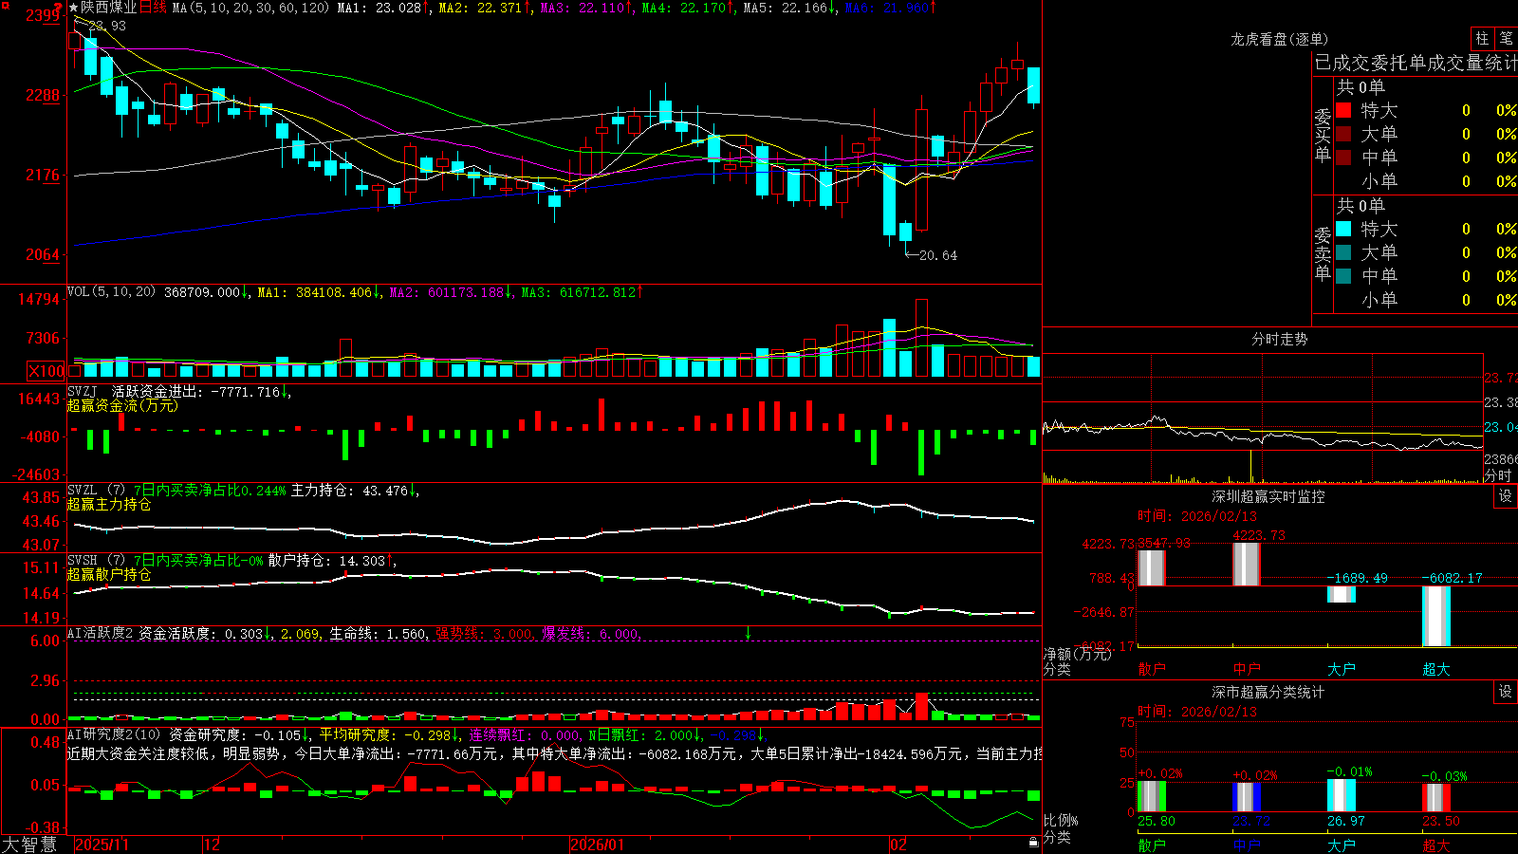
Task: Select the 散户 bar in 深圳超赢实时监控
Action: [1151, 567]
